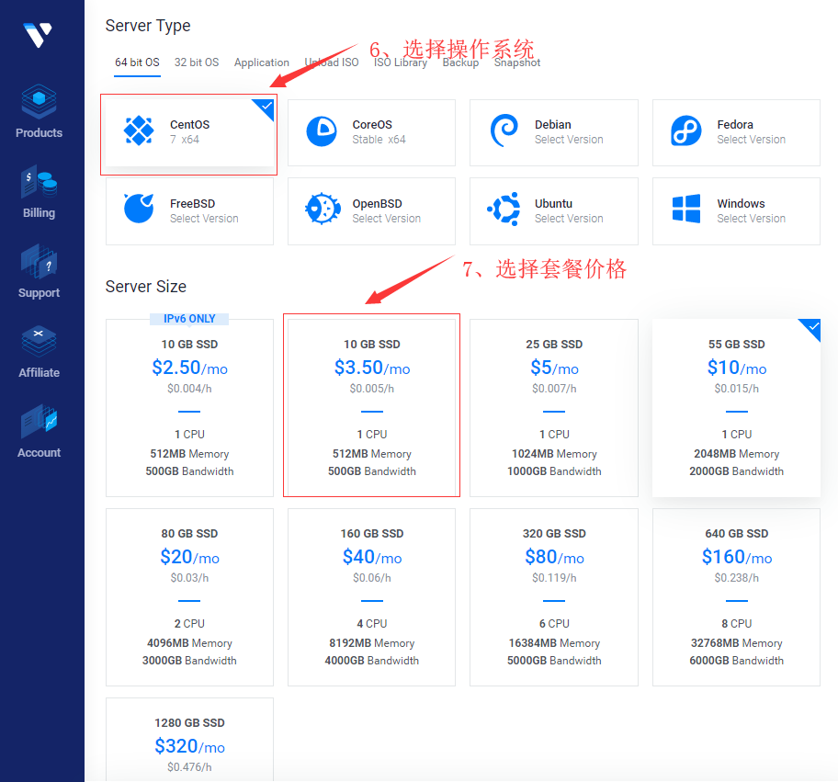Switch to the 32 bit OS tab
Screen dimensions: 838x782
197,62
